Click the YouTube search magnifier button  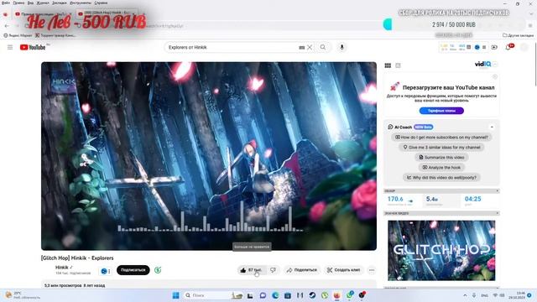point(323,47)
